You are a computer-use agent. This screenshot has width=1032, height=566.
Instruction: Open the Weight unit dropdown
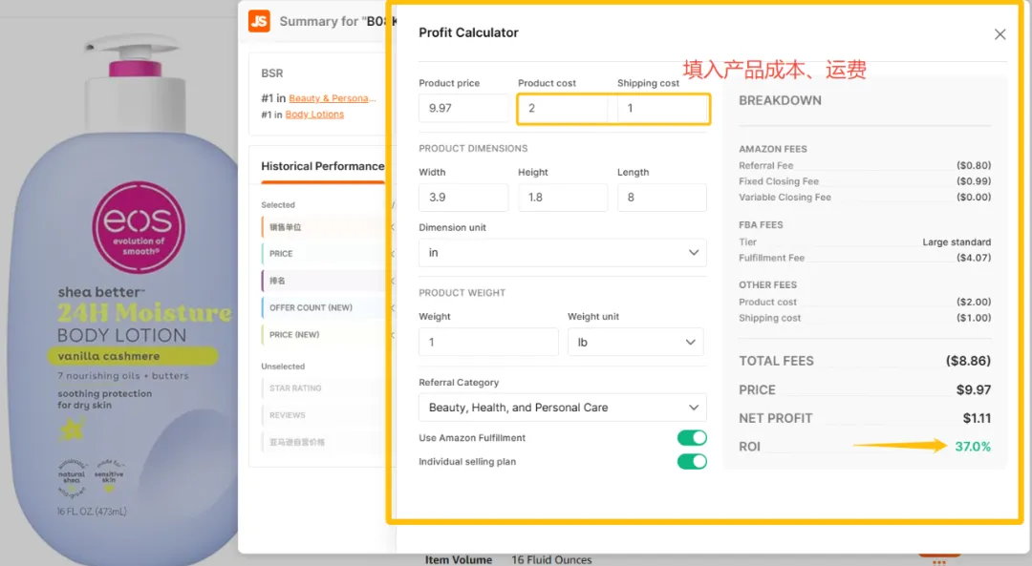[x=635, y=342]
